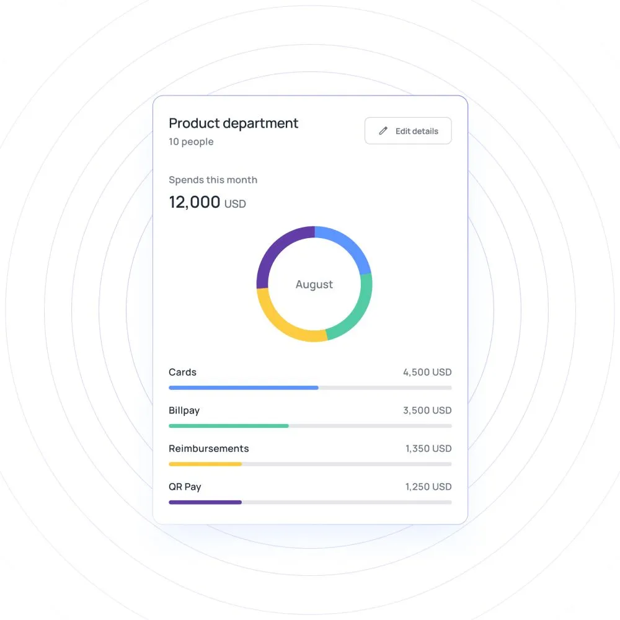Click the August label inside the donut

click(x=314, y=285)
